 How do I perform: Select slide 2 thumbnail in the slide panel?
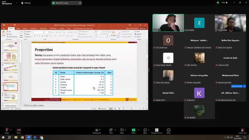[x=11, y=56]
